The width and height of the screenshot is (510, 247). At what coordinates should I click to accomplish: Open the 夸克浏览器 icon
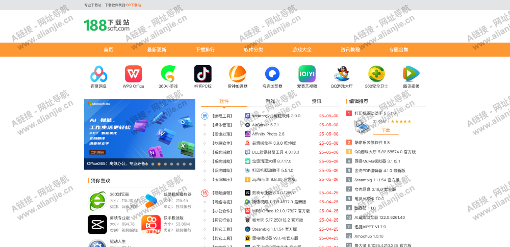(272, 74)
